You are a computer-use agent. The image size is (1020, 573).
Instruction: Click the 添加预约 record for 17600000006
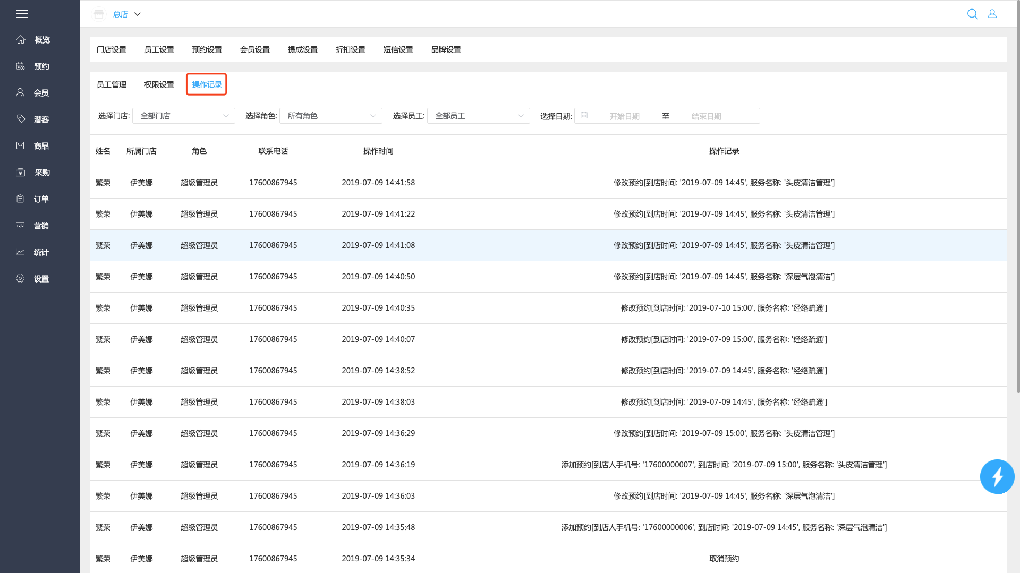coord(724,527)
